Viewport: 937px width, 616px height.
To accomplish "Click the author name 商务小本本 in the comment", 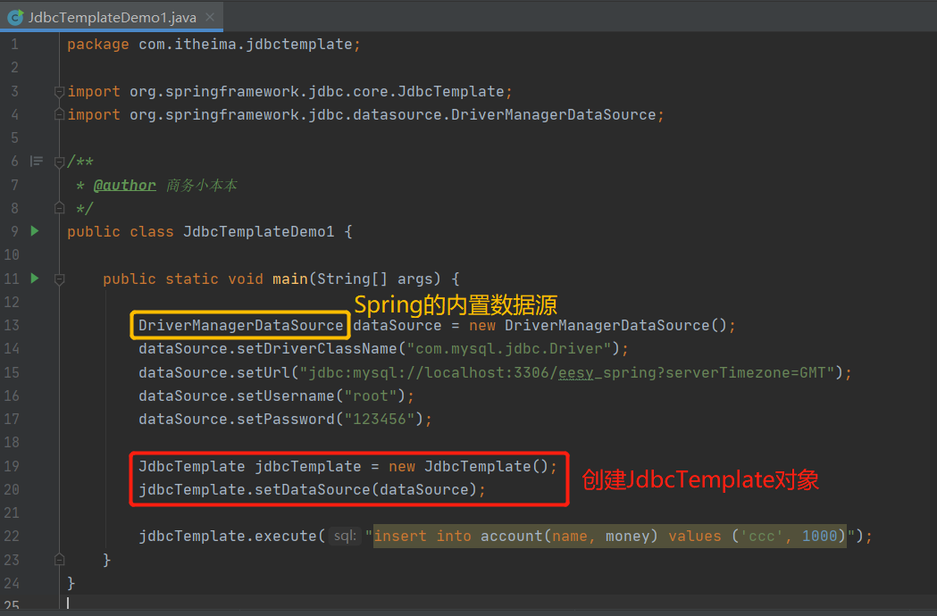I will pyautogui.click(x=201, y=185).
